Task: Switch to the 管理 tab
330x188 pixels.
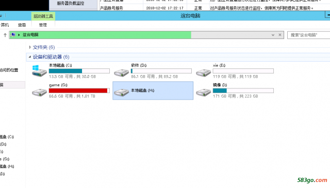Action: pos(43,25)
